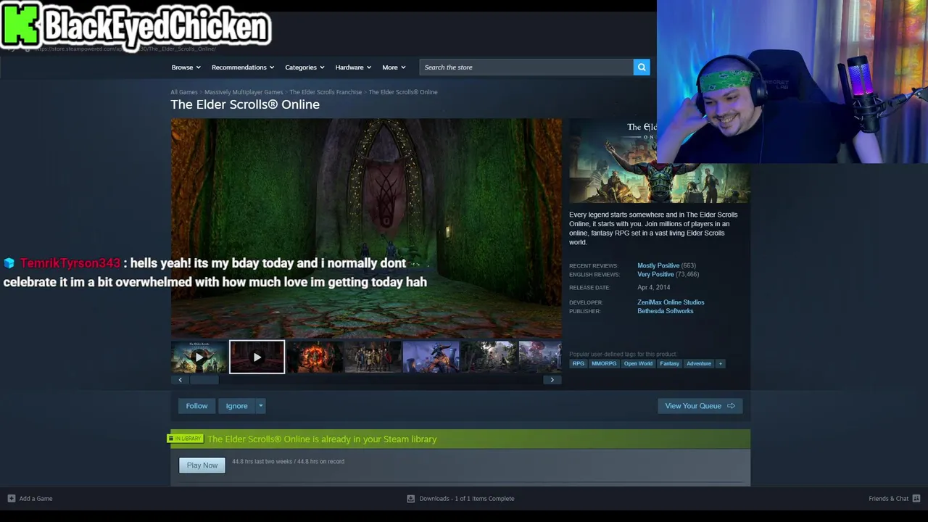Image resolution: width=928 pixels, height=522 pixels.
Task: Open Mostly Positive recent reviews
Action: point(658,265)
